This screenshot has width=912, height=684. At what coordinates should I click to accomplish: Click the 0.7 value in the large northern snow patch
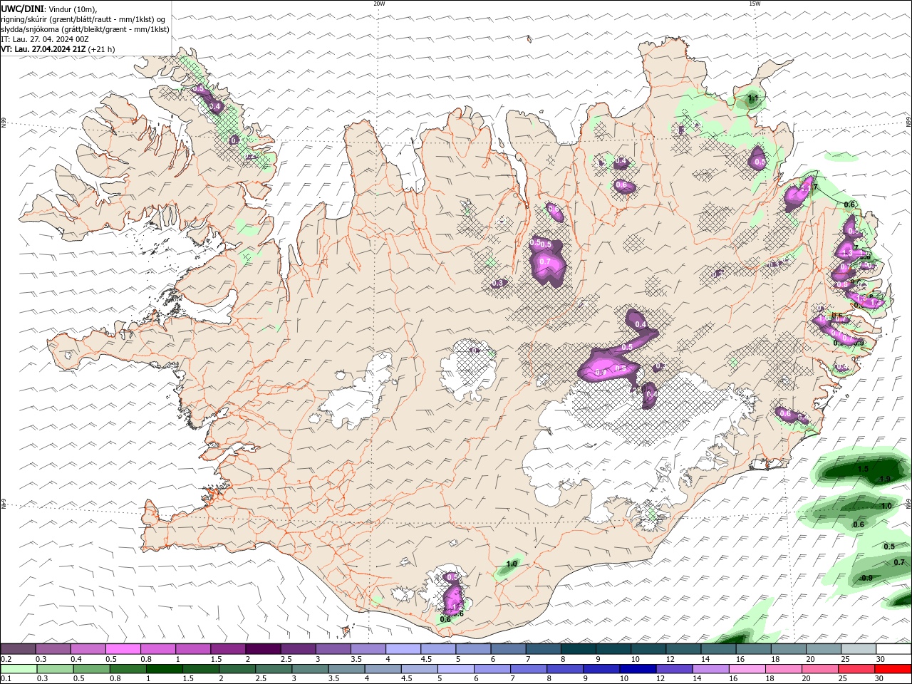(545, 261)
